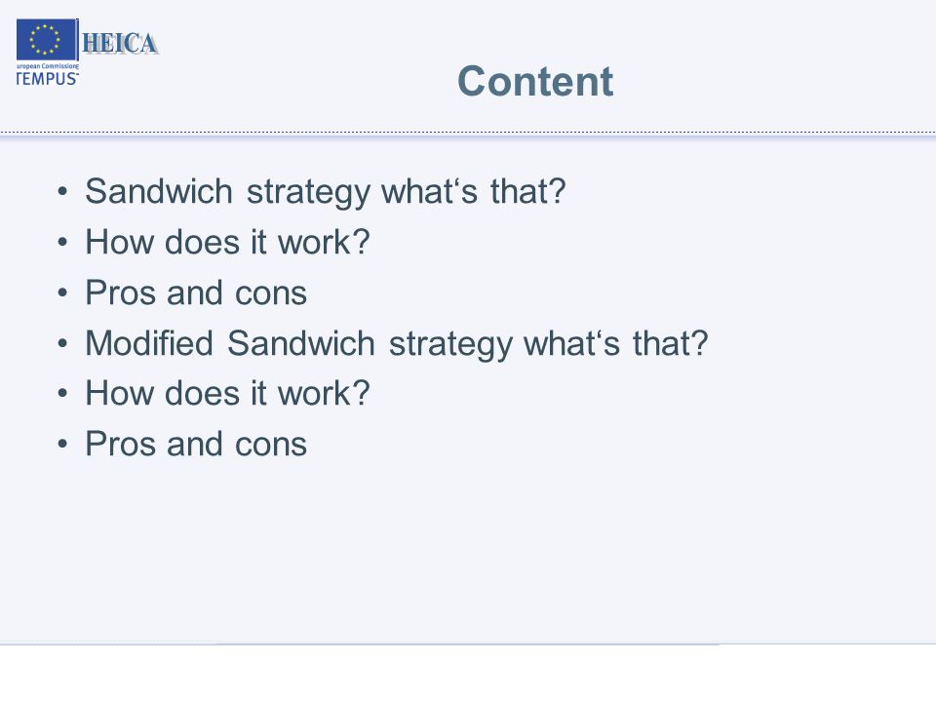Click the bullet dot before Sandwich strategy line
The image size is (936, 702).
point(62,192)
